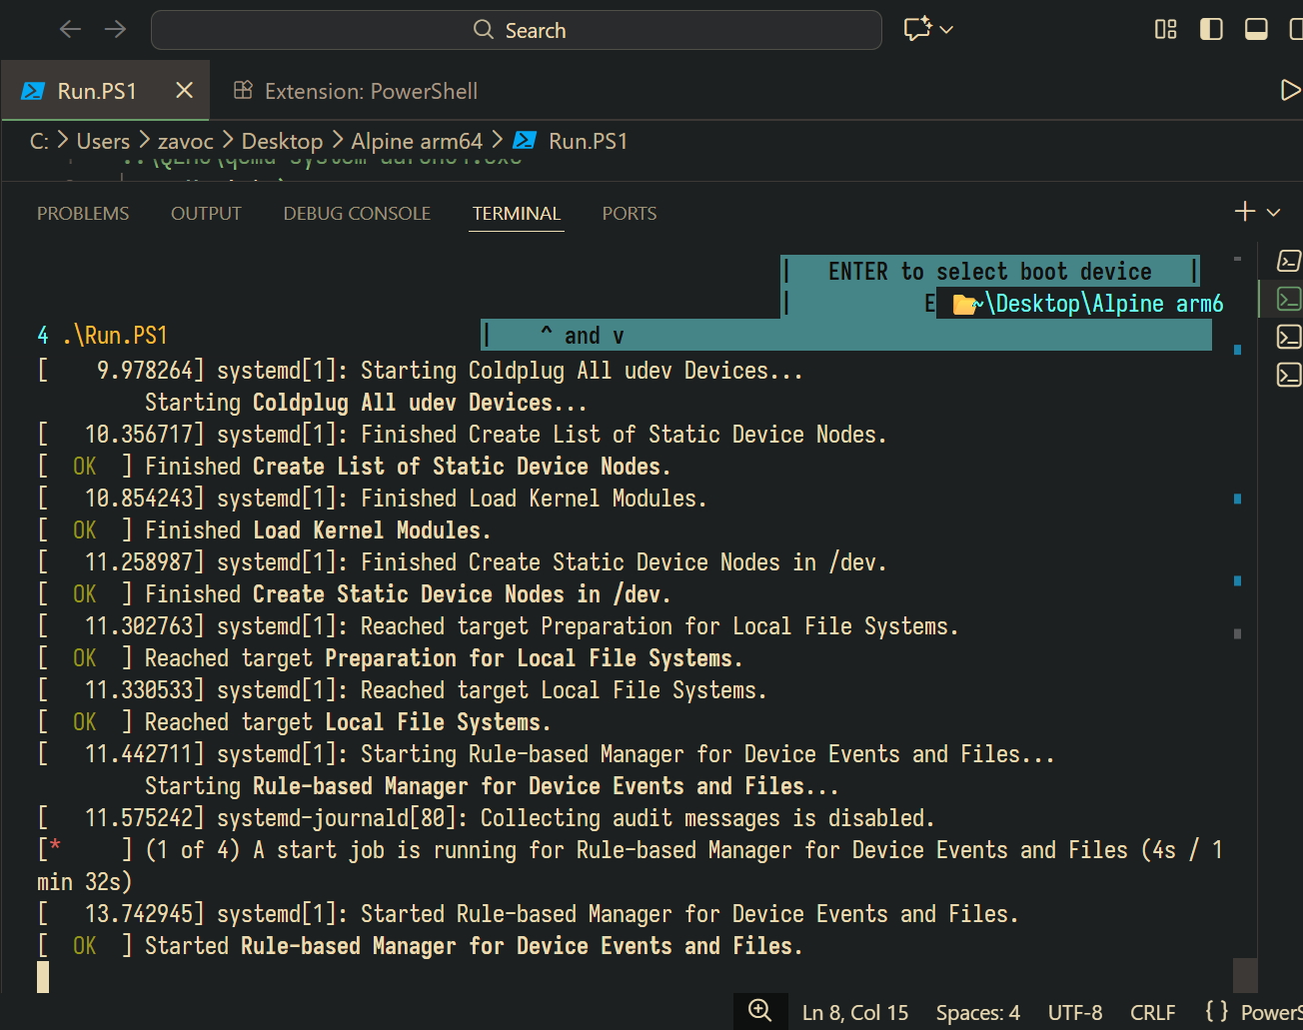Open the Copilot chat icon in title bar
The height and width of the screenshot is (1030, 1303).
[x=915, y=29]
